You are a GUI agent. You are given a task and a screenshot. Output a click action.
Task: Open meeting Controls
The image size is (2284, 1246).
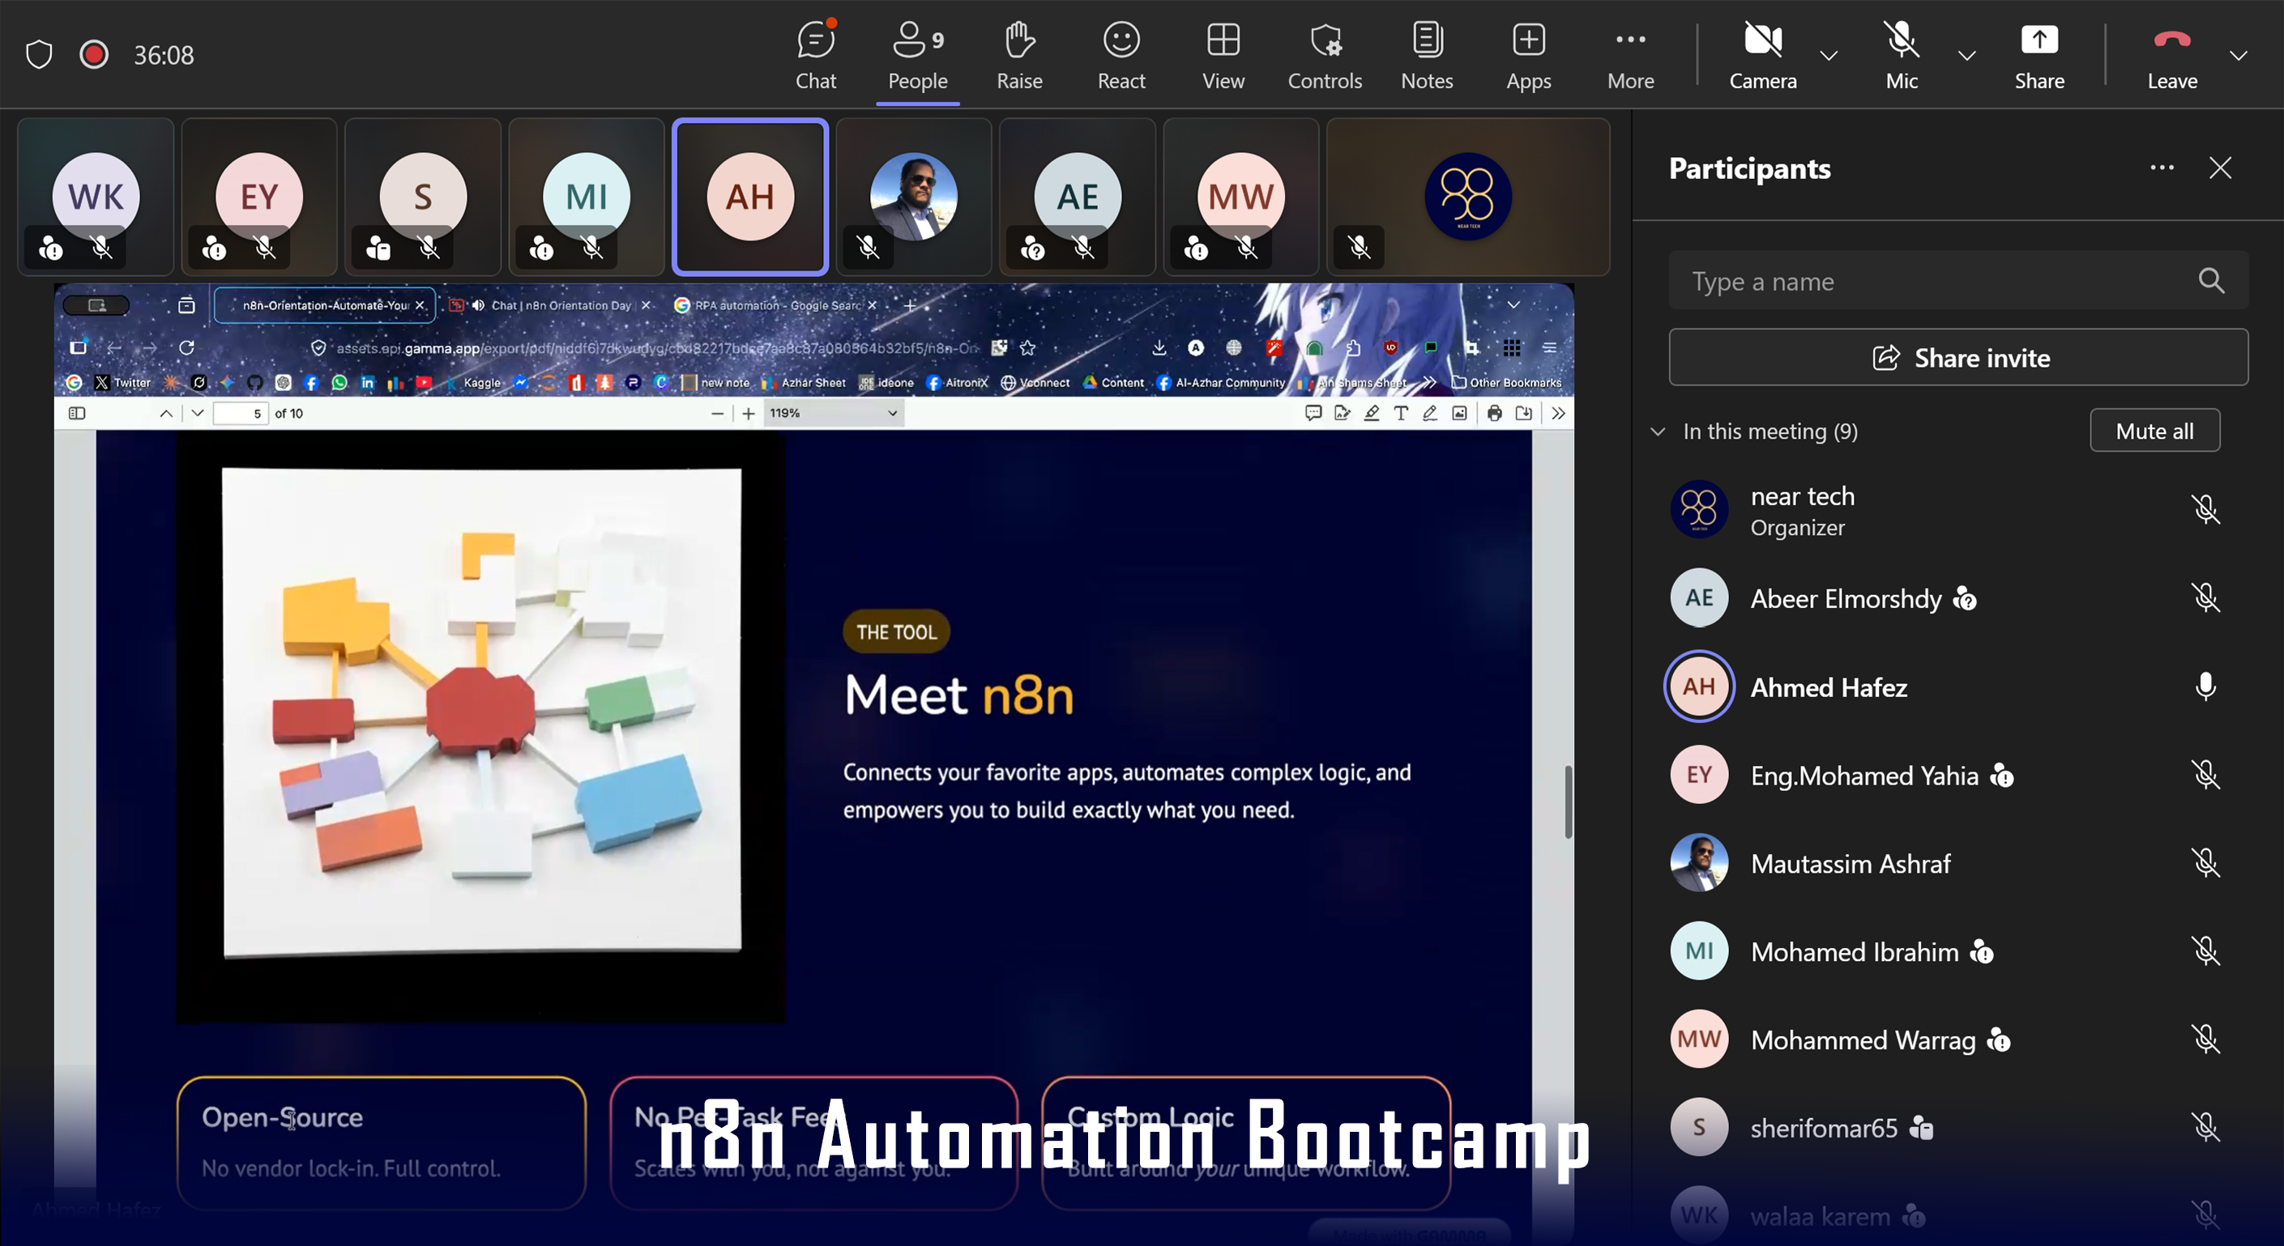[x=1325, y=55]
